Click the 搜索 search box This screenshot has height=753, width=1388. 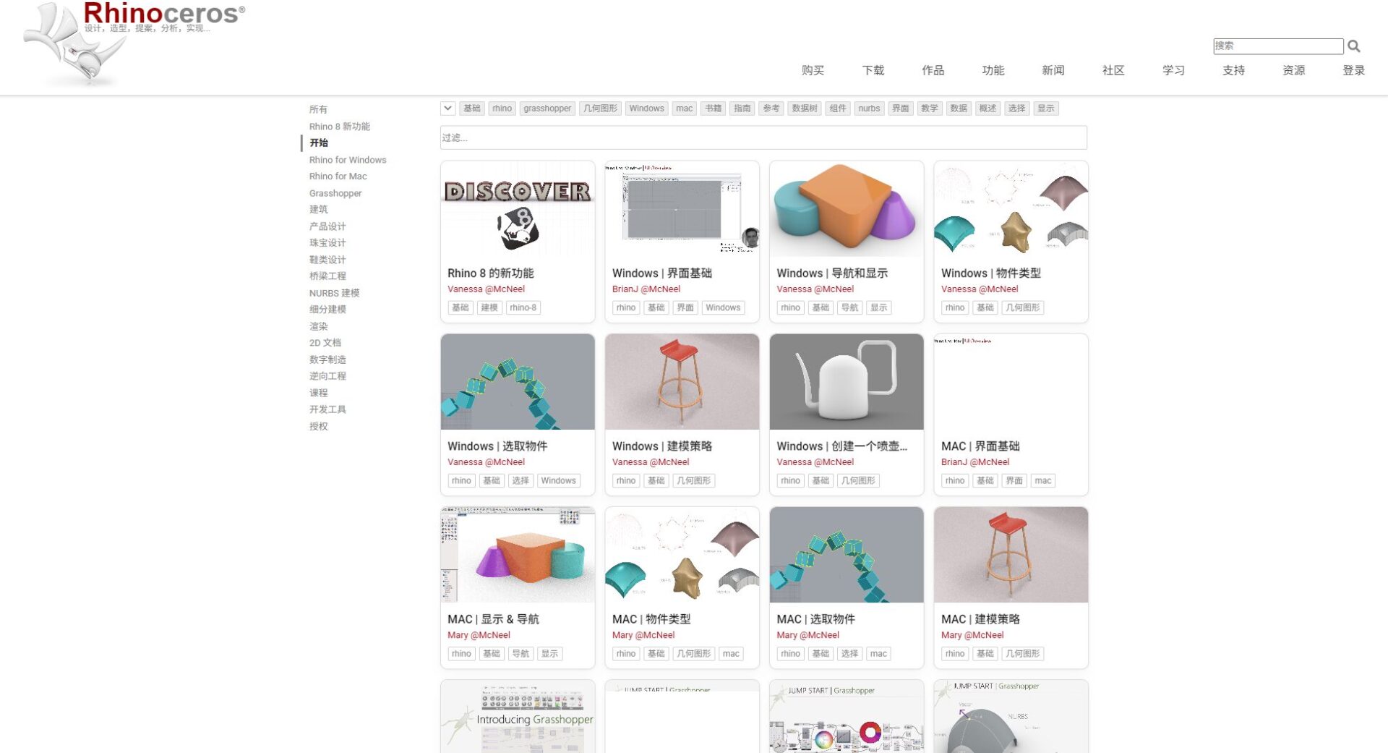pyautogui.click(x=1278, y=46)
